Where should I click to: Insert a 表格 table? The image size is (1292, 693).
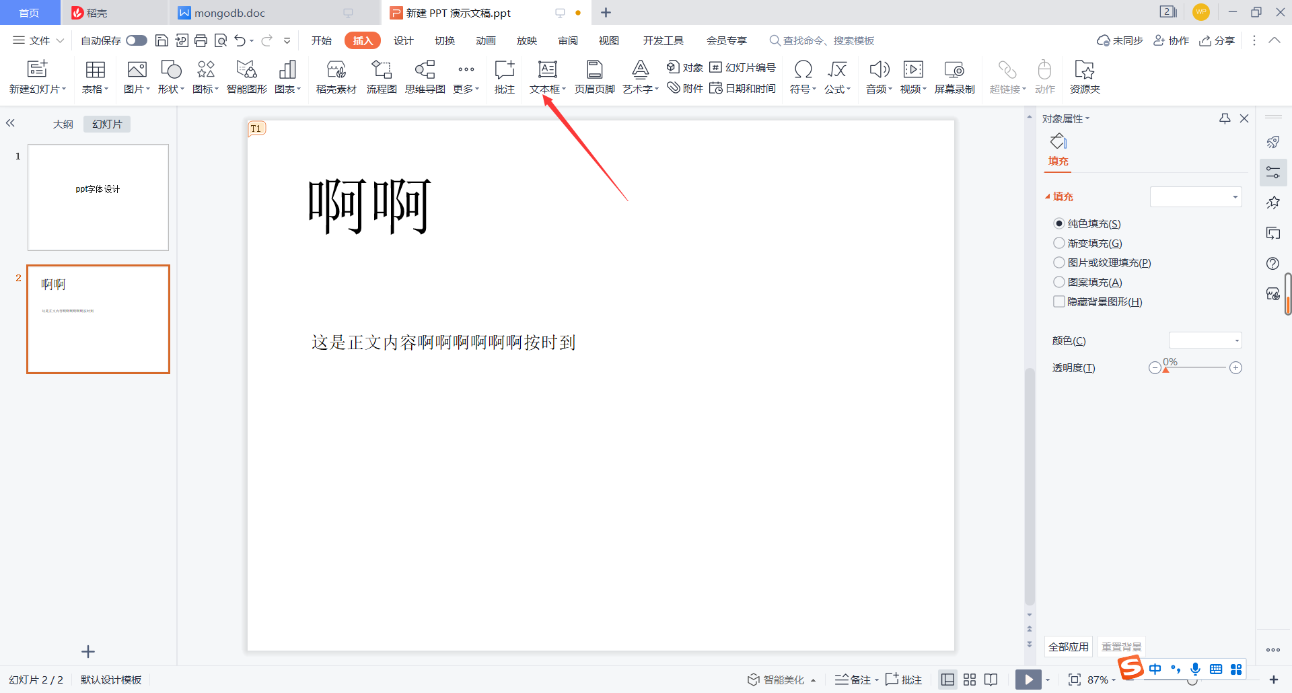point(95,77)
